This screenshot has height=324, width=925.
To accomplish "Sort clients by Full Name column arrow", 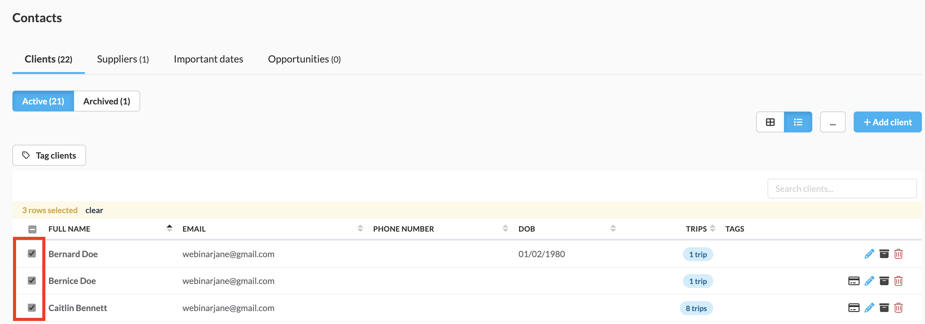I will pos(170,229).
